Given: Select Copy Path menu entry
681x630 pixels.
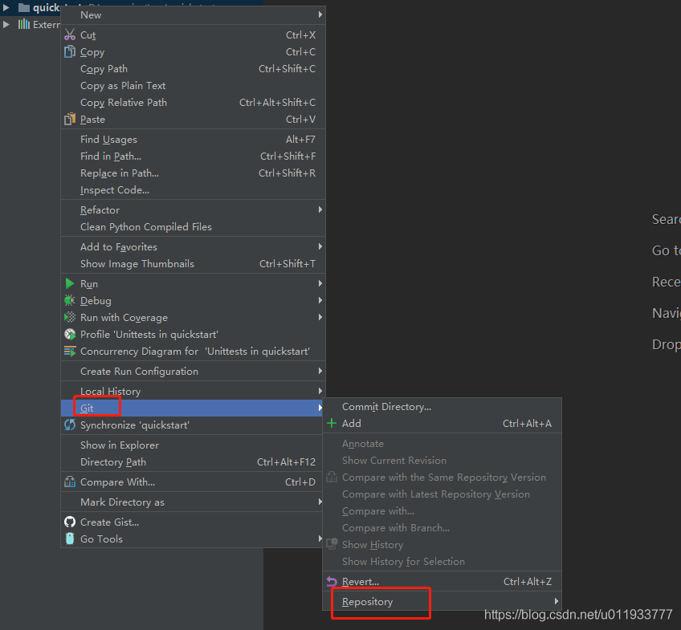Looking at the screenshot, I should coord(194,68).
